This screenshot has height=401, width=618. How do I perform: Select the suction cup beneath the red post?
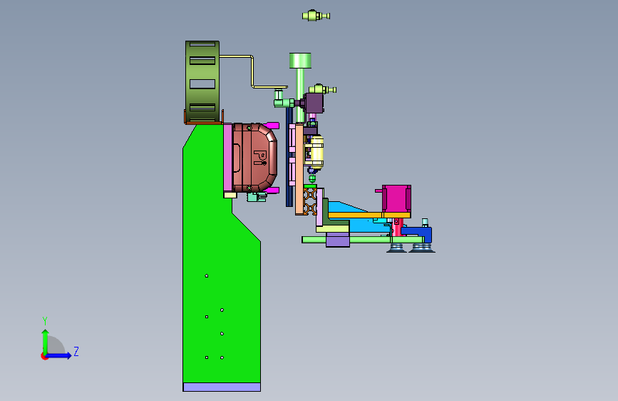pyautogui.click(x=396, y=248)
